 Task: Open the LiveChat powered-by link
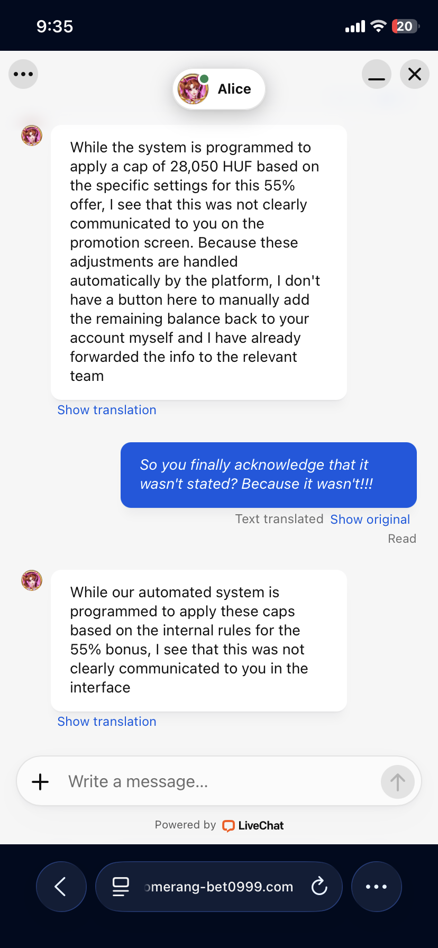point(253,825)
